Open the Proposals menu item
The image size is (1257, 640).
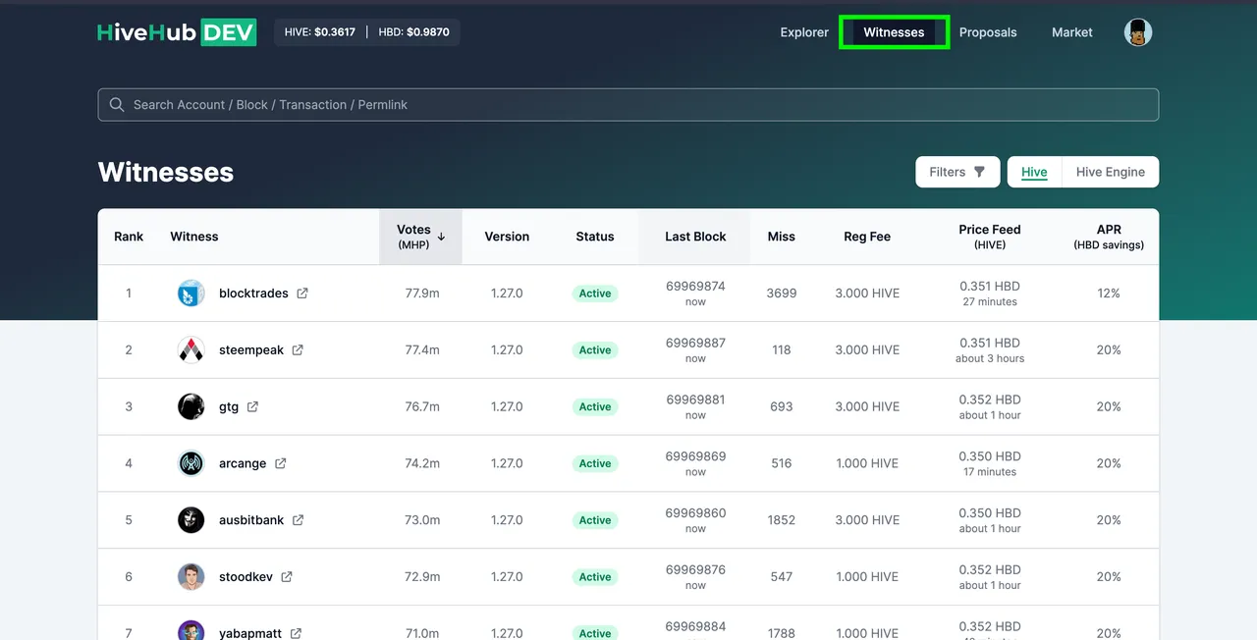[x=988, y=32]
